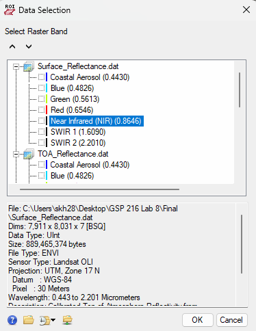Select Near Infrared (NIR) (0.8646) band
Image resolution: width=256 pixels, height=331 pixels.
(x=97, y=121)
